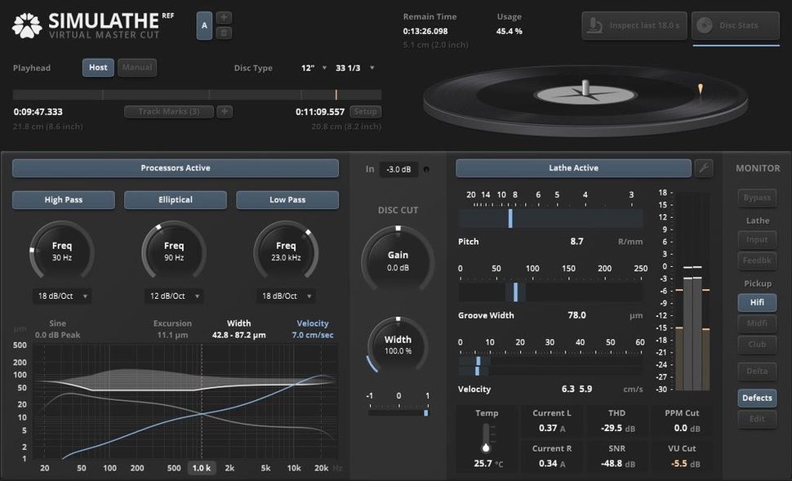Click the lamp icon beside the In gain field
The image size is (792, 481).
pyautogui.click(x=427, y=169)
